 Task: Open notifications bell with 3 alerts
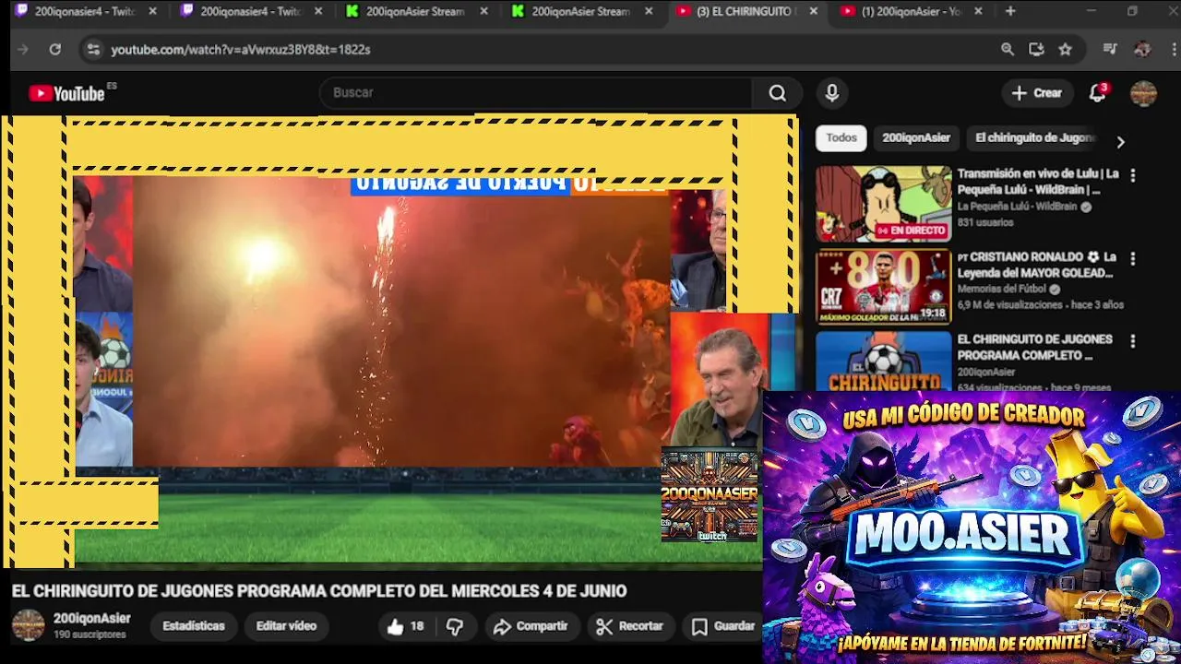(1098, 92)
